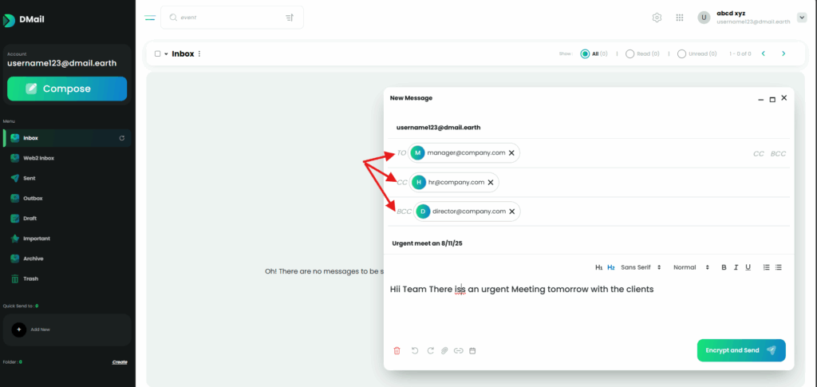Viewport: 817px width, 387px height.
Task: Tick the select-all checkbox beside Inbox
Action: coord(157,53)
